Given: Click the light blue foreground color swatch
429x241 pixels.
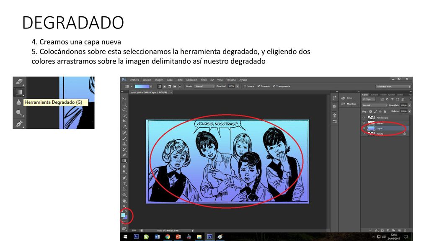Looking at the screenshot, I should tap(123, 215).
